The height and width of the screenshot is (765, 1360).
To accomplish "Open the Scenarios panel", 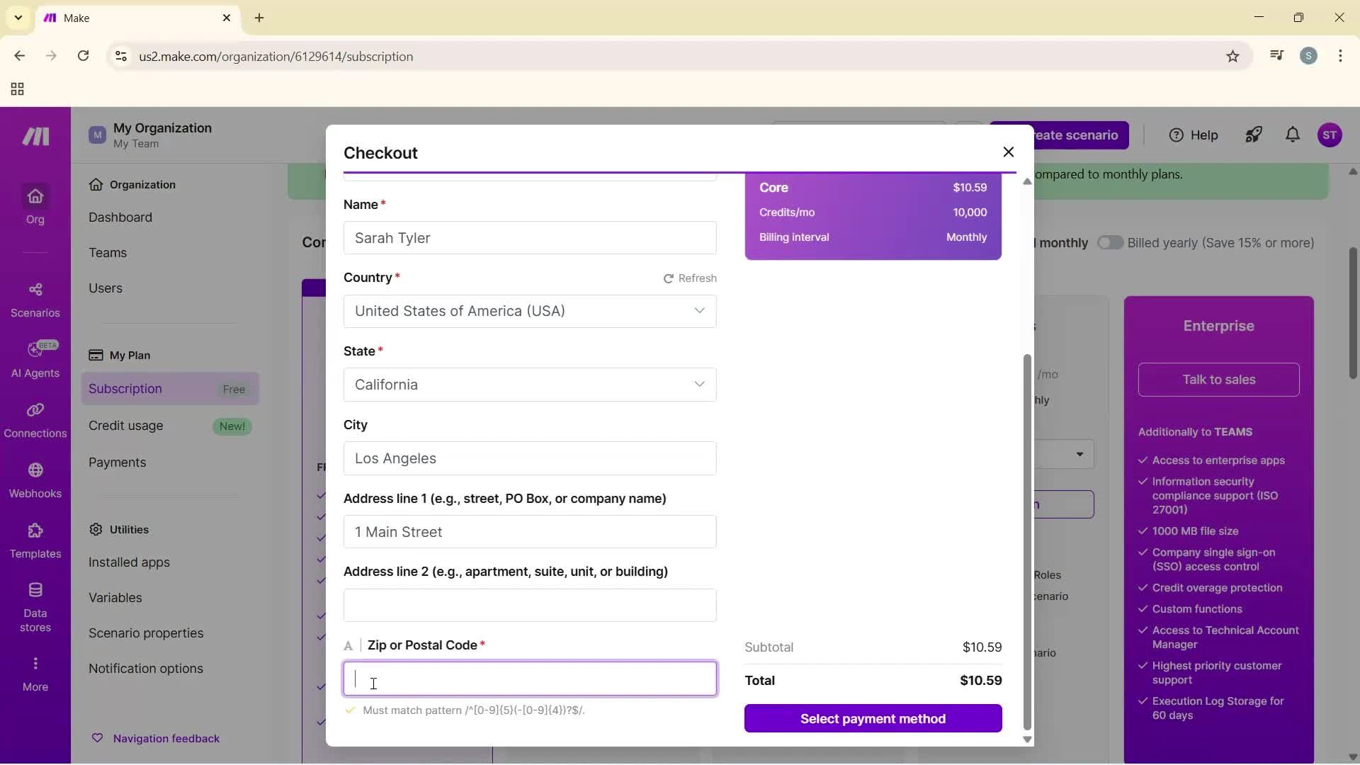I will point(35,299).
